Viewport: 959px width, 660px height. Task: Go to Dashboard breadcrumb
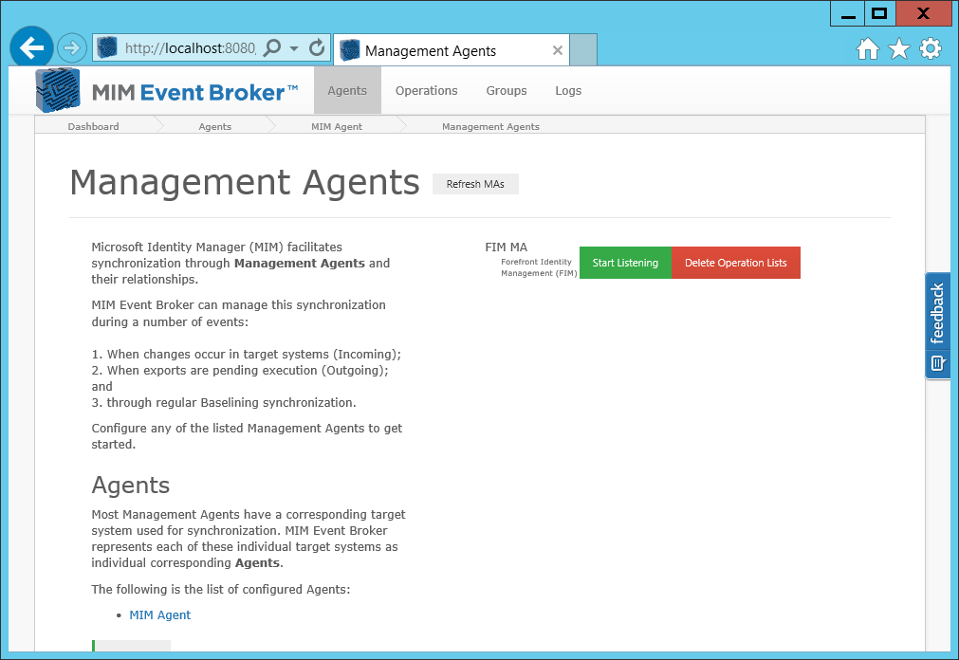coord(94,127)
